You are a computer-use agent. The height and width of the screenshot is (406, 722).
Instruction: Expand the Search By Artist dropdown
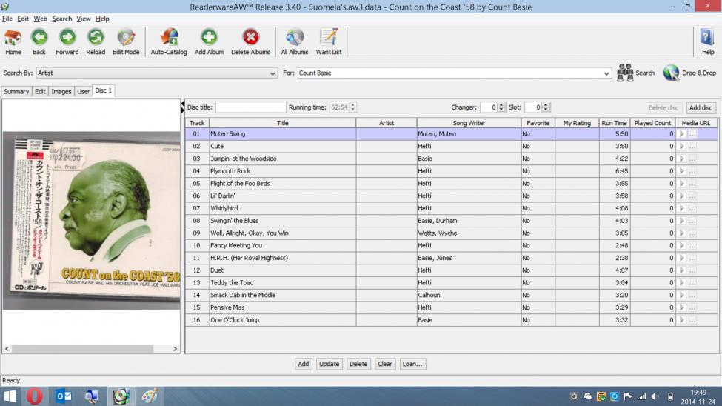point(273,73)
